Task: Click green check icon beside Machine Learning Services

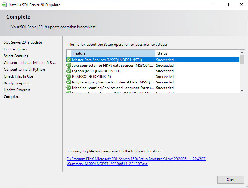Action: tap(69, 88)
